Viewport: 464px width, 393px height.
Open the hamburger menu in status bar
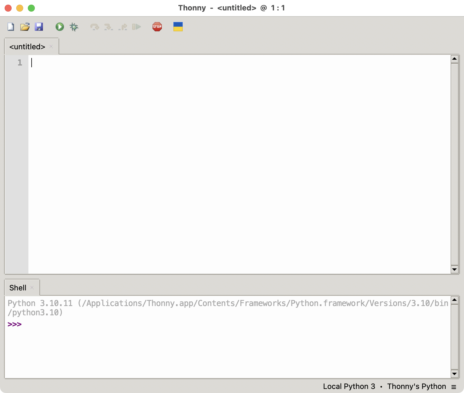click(454, 387)
